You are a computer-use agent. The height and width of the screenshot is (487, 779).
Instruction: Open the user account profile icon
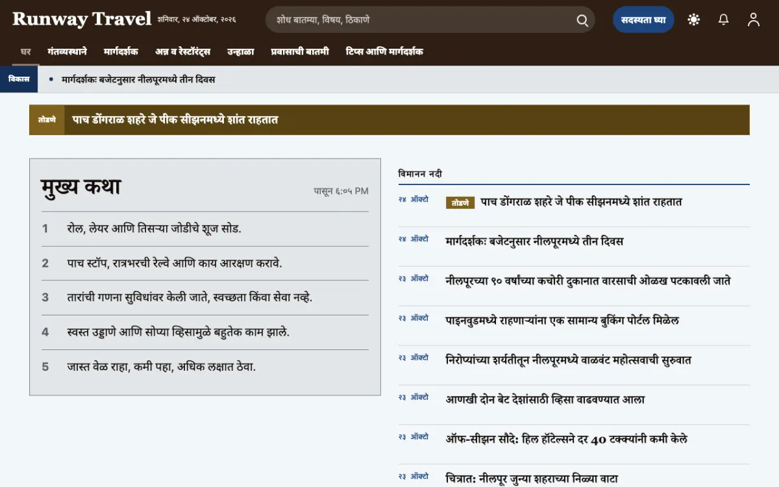click(x=754, y=19)
